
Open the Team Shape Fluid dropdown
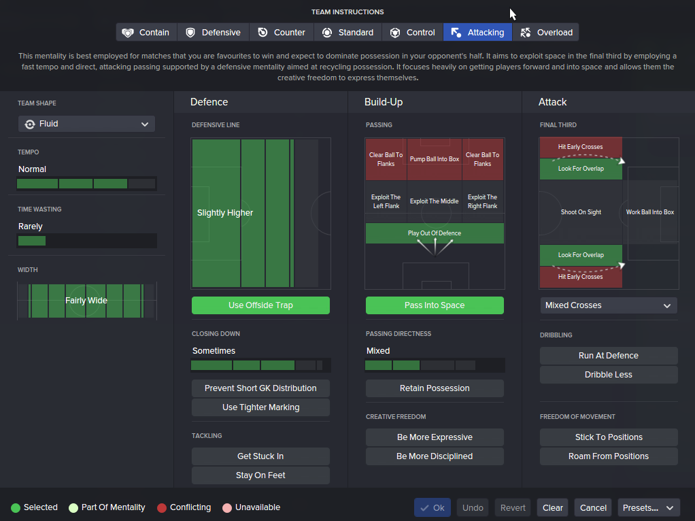pos(86,124)
